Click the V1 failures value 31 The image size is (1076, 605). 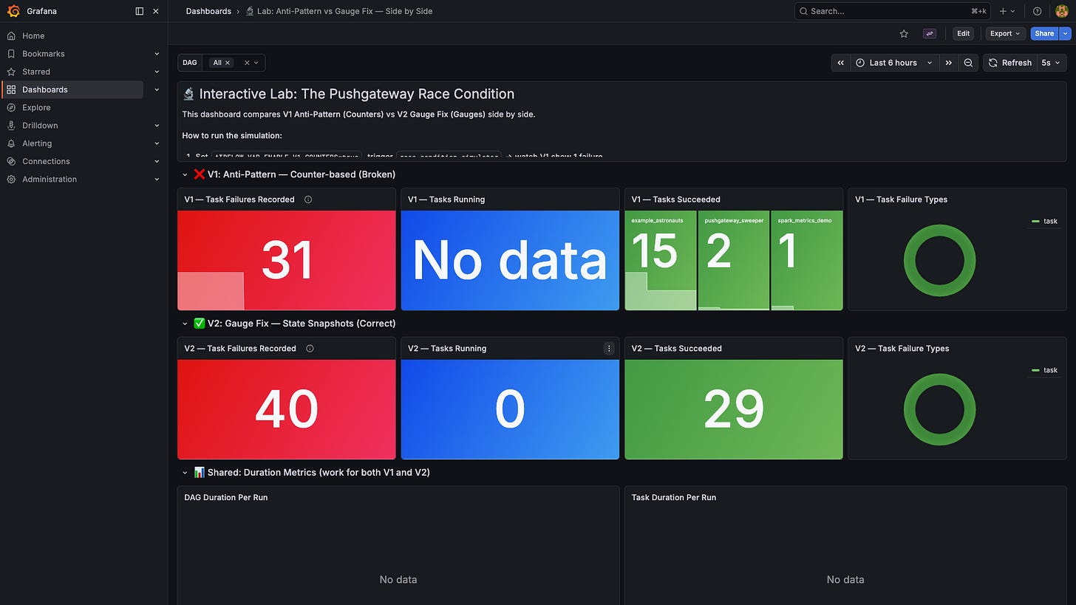(287, 260)
